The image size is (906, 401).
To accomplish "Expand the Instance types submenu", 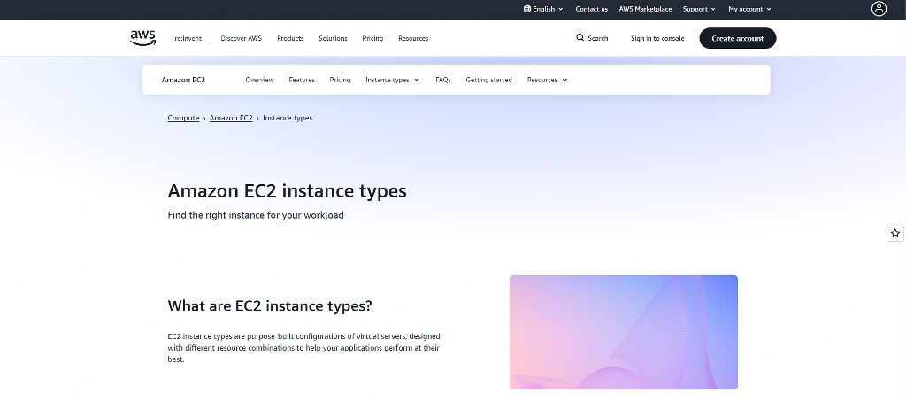I will pyautogui.click(x=392, y=80).
